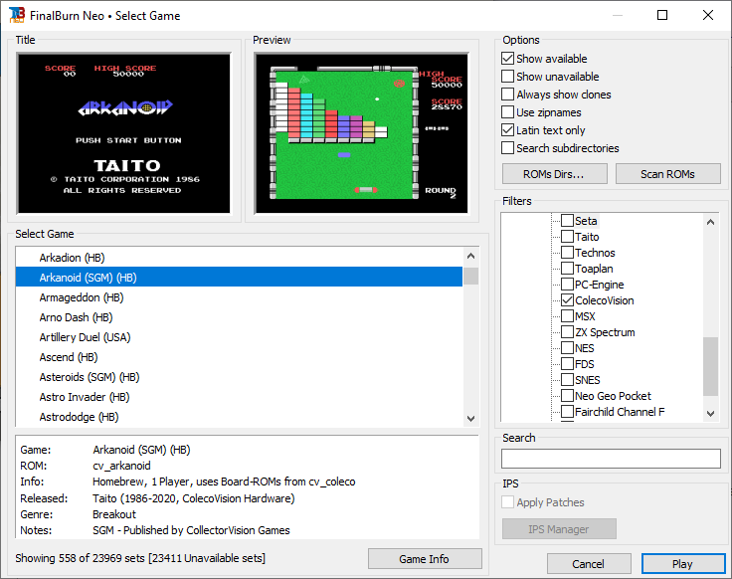Enable Search subdirectories option
732x579 pixels.
click(507, 148)
